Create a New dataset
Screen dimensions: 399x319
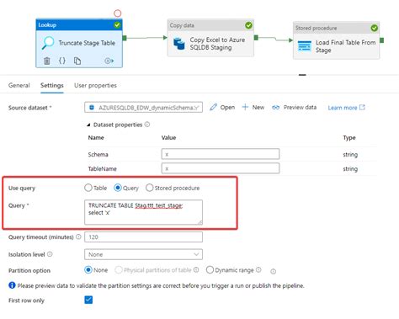[x=253, y=107]
